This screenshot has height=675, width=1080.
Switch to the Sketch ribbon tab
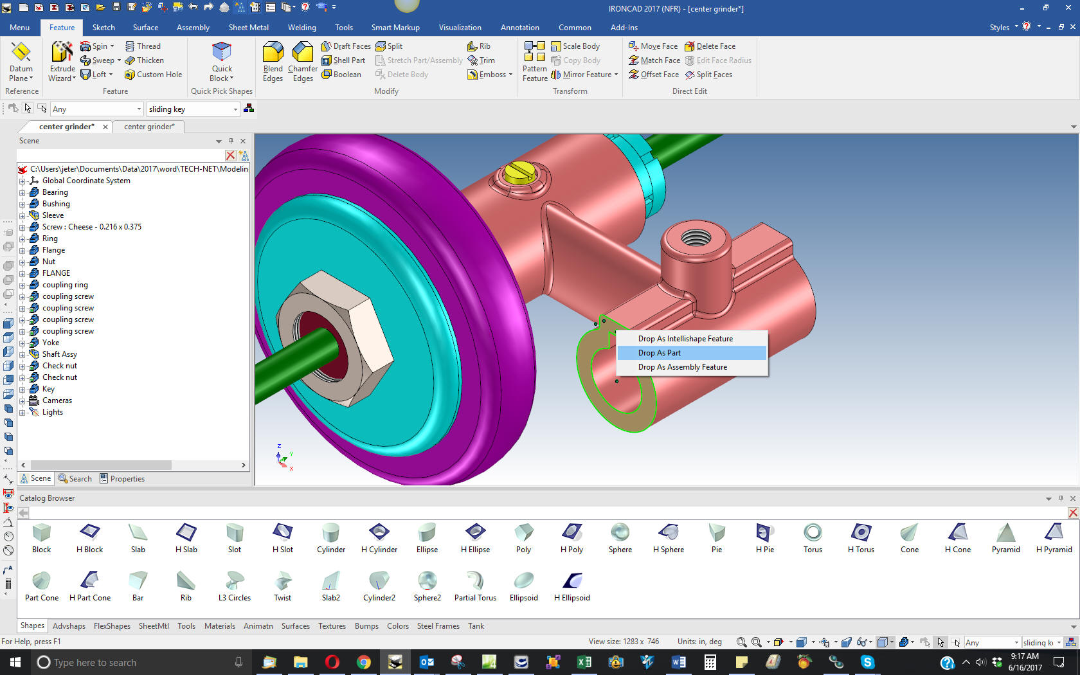104,28
